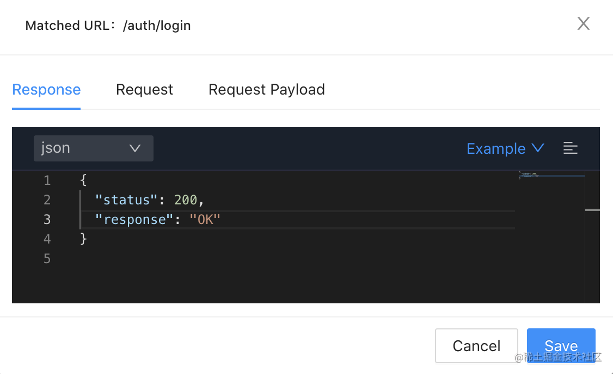613x374 pixels.
Task: Click the 200 status value
Action: [x=185, y=200]
